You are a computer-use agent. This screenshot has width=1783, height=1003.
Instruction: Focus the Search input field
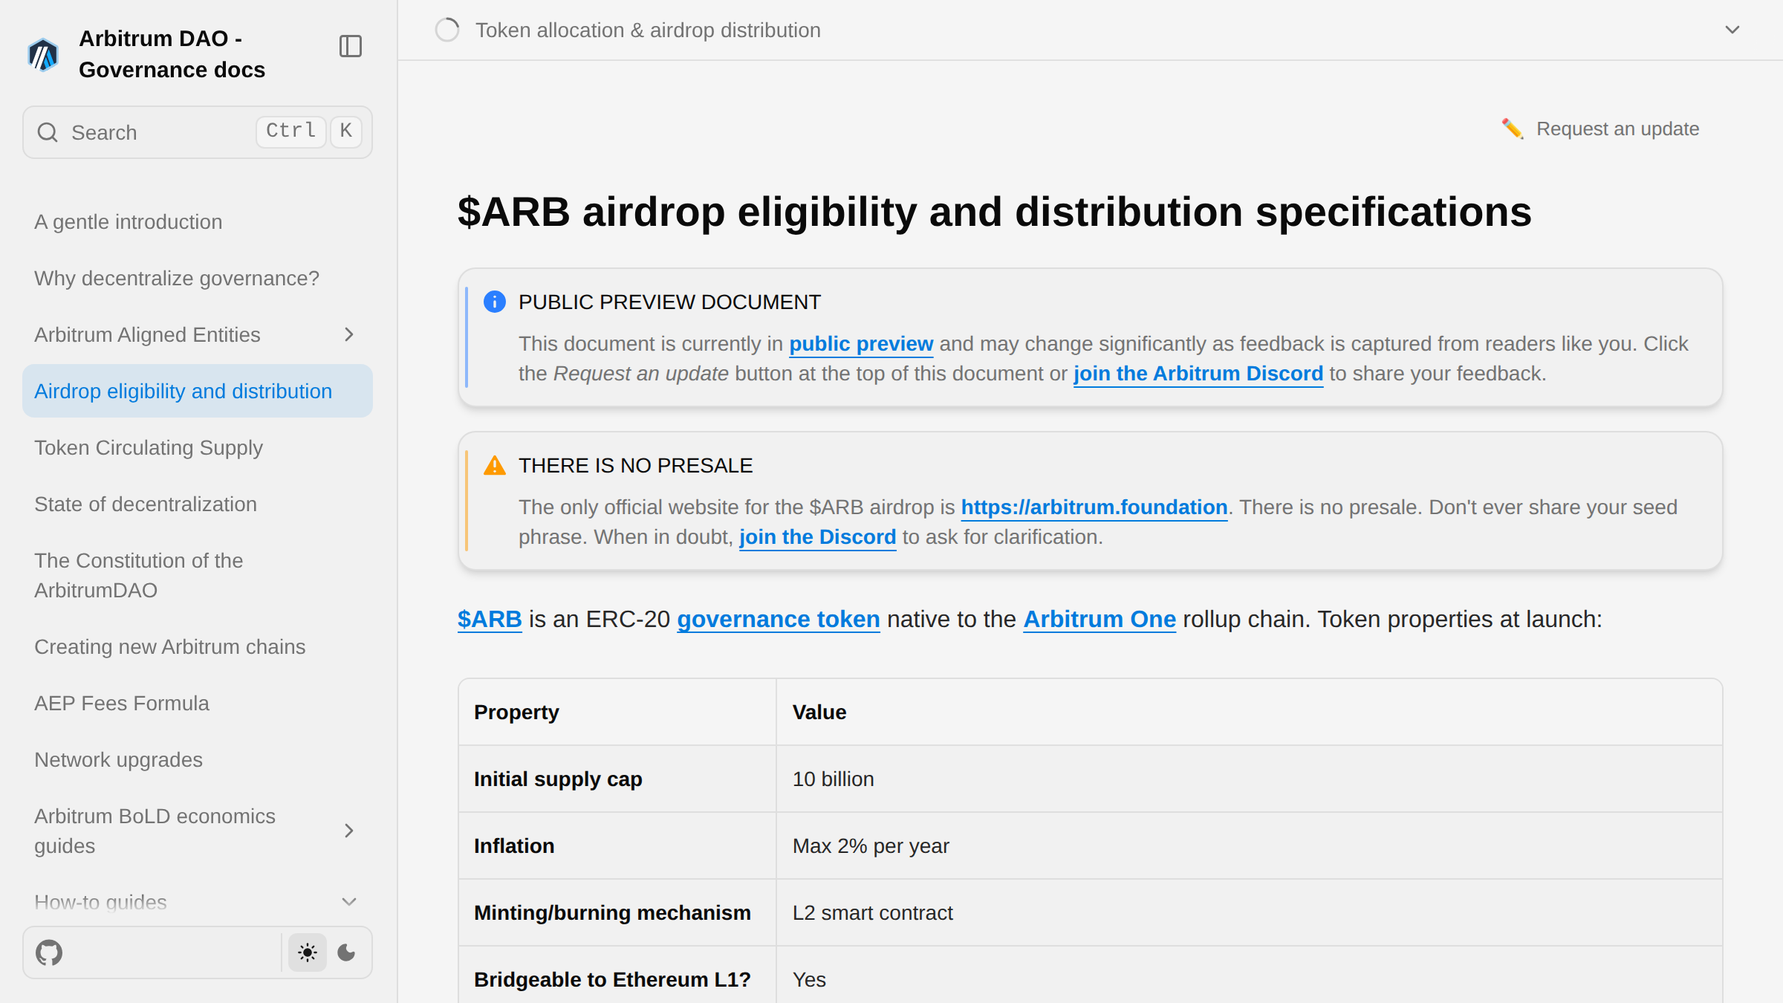tap(198, 132)
